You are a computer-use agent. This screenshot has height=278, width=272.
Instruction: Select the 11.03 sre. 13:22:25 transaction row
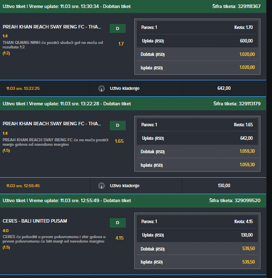click(x=133, y=88)
